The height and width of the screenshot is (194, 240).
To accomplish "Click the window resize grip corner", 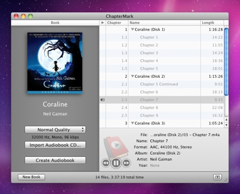I will (226, 180).
